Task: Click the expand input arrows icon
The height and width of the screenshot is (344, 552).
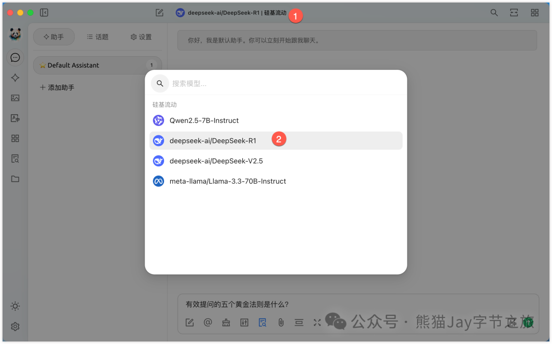Action: [x=317, y=323]
